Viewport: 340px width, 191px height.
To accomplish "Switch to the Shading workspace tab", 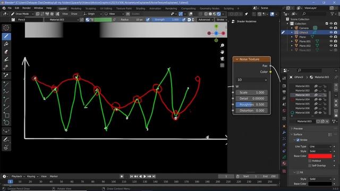I will click(140, 8).
